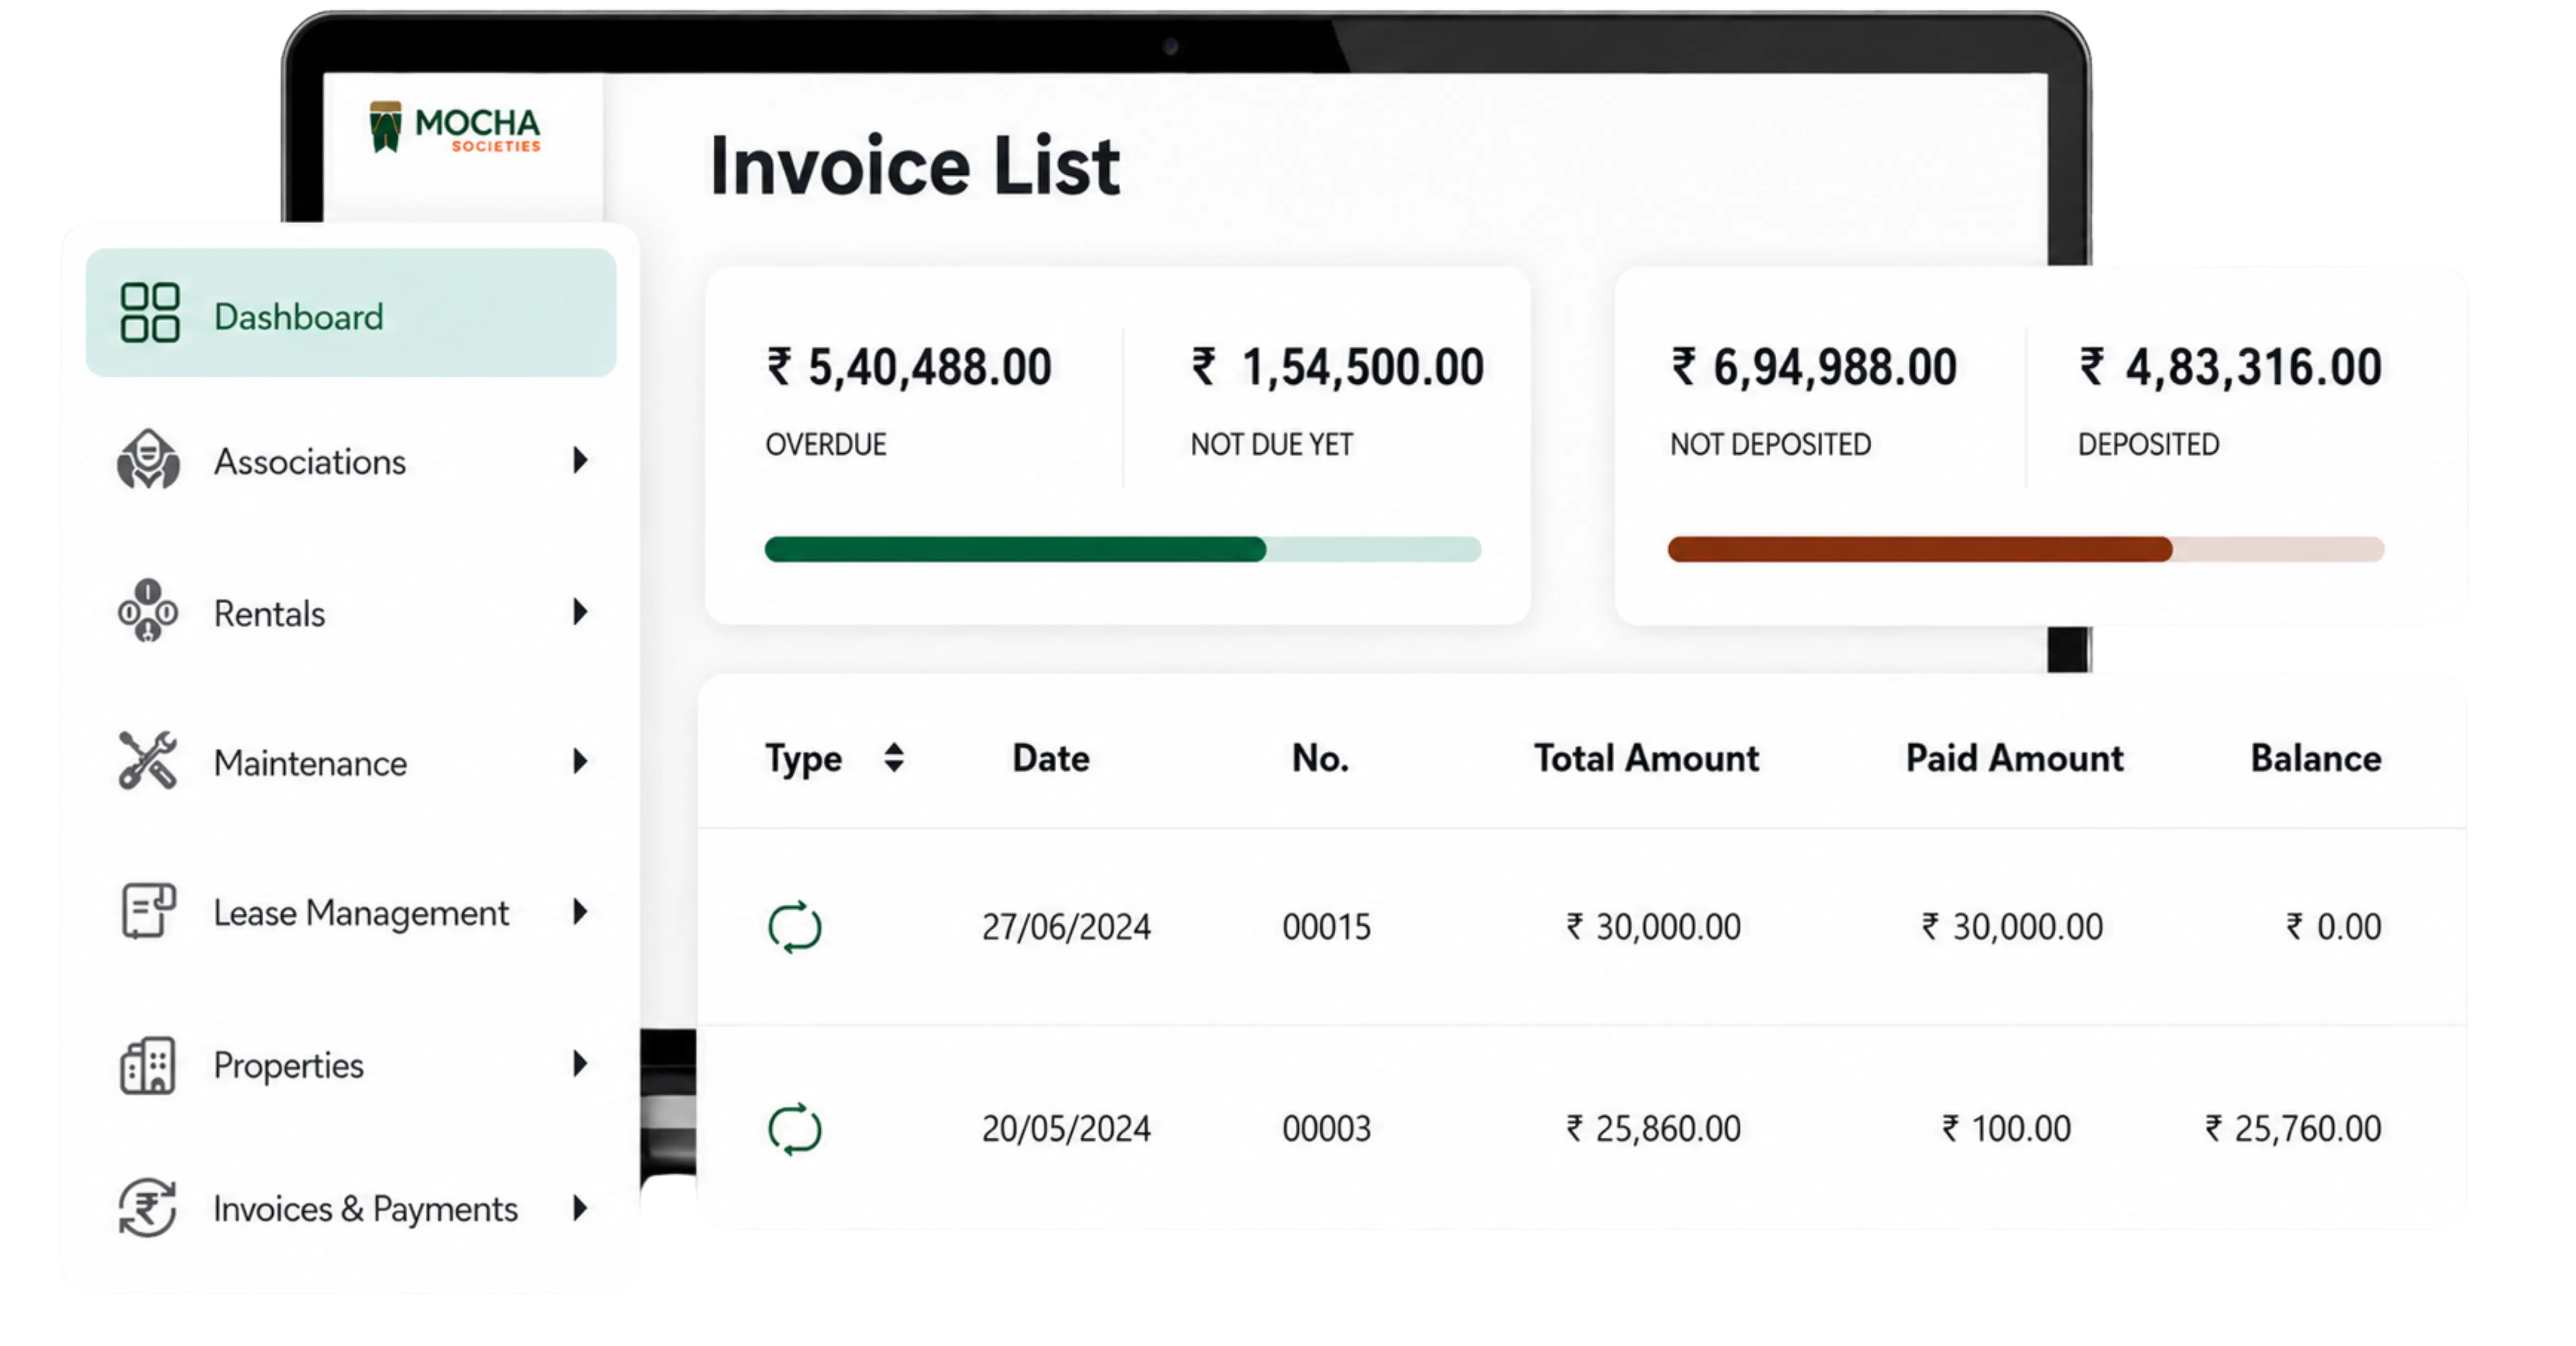The width and height of the screenshot is (2576, 1346).
Task: Click the ₹ 0.00 balance
Action: point(2333,927)
